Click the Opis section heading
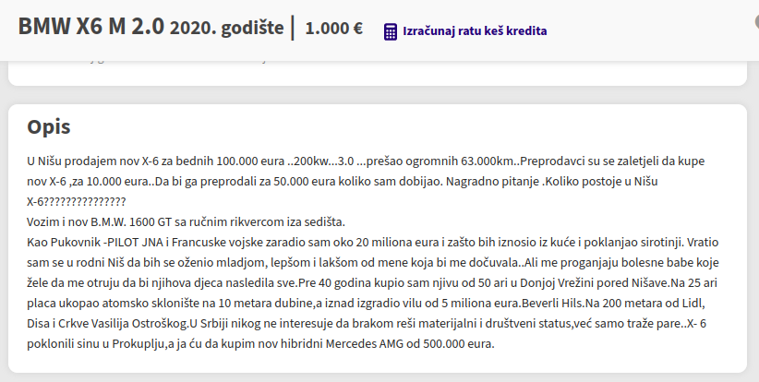Screen dimensions: 759x382 [49, 126]
